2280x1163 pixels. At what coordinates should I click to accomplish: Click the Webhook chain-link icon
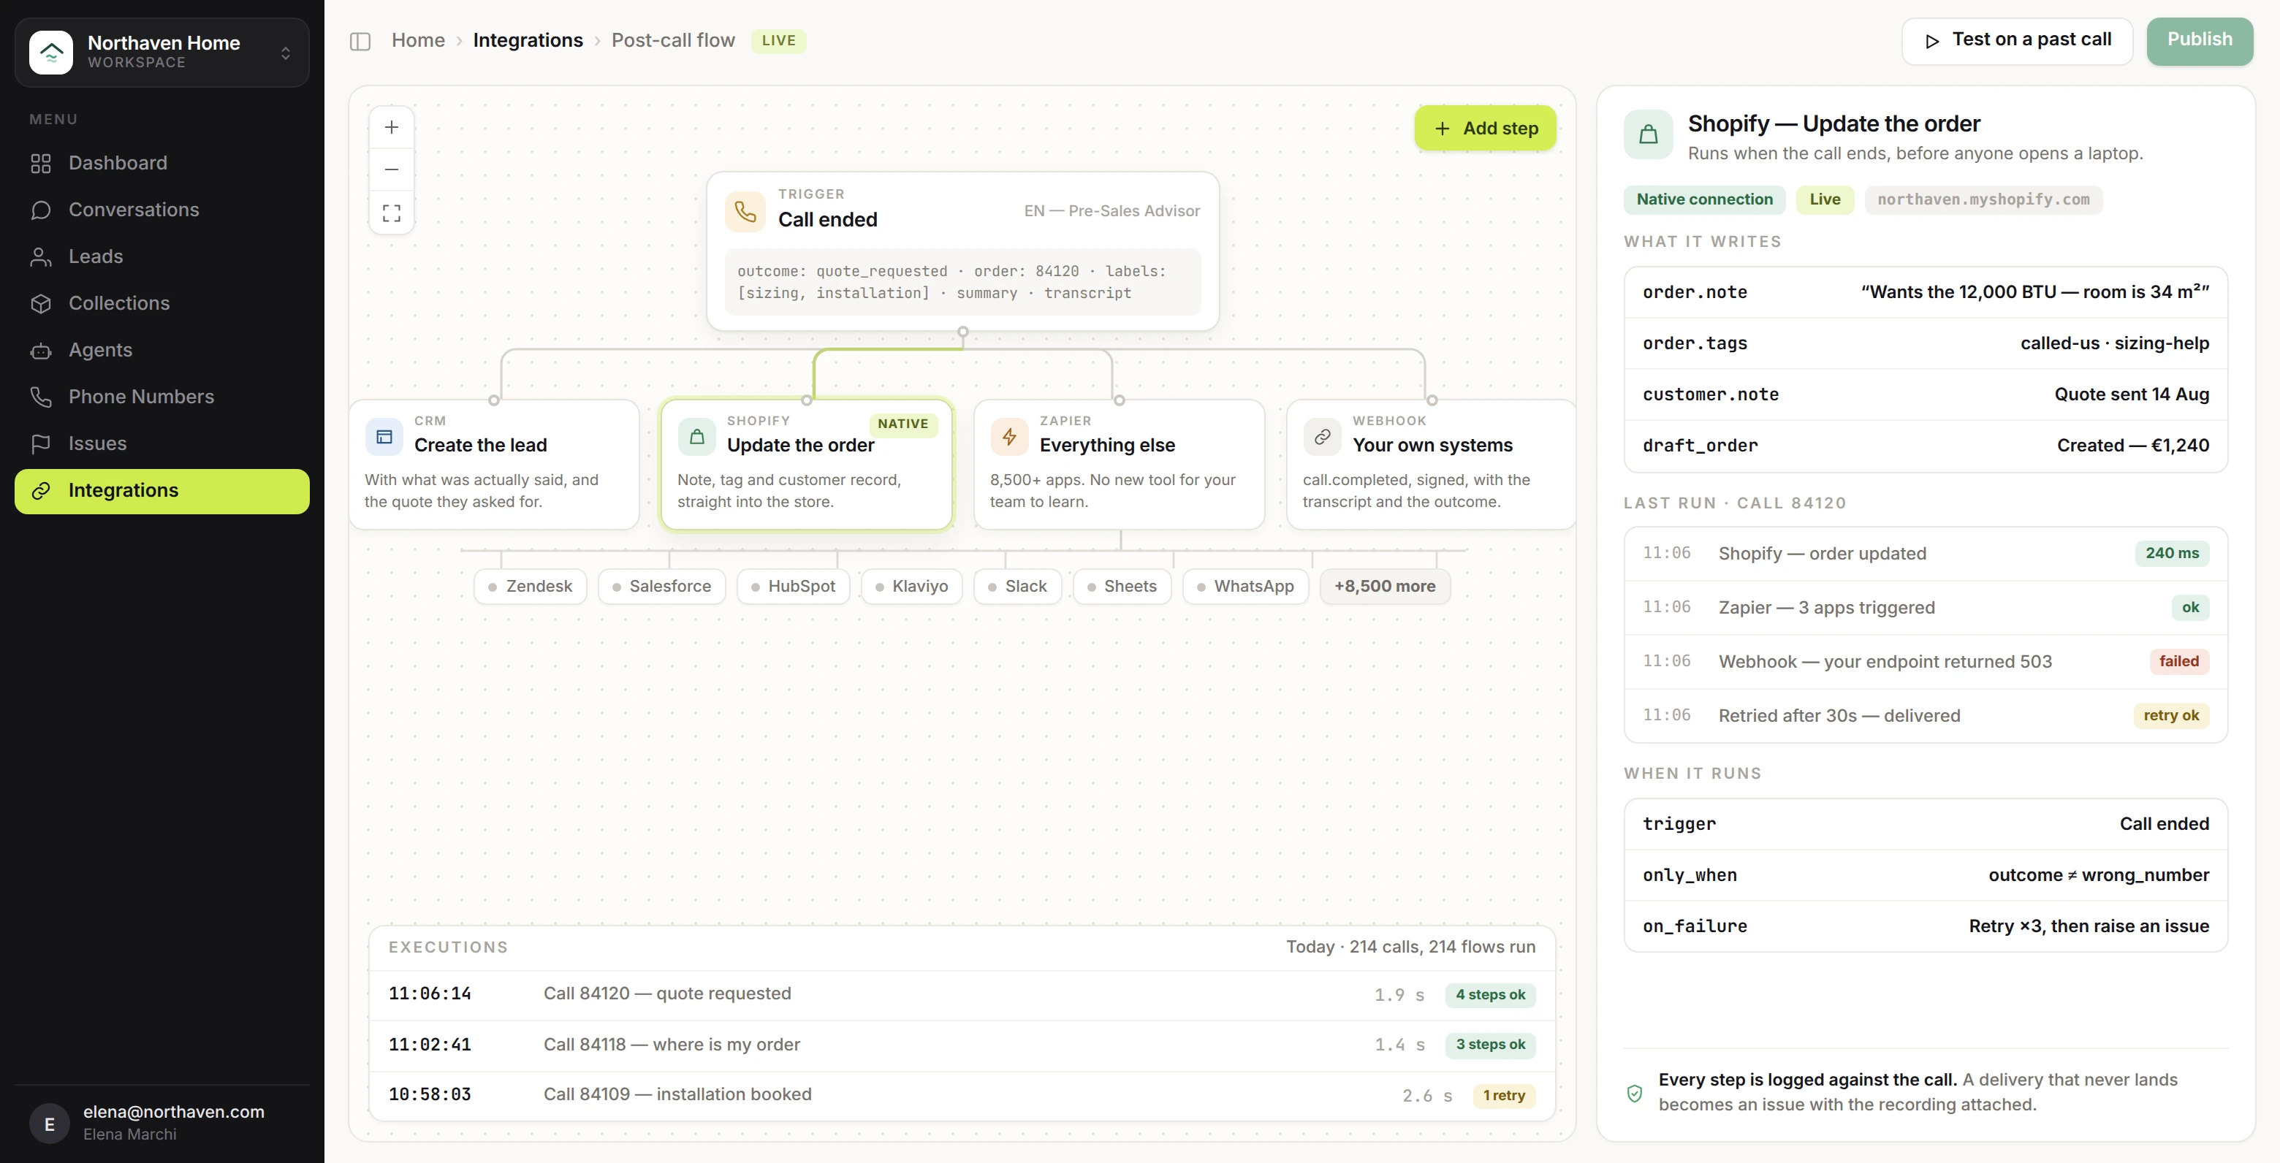tap(1321, 438)
